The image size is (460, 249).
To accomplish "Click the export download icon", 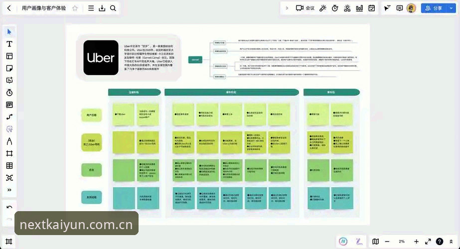I will pyautogui.click(x=102, y=8).
